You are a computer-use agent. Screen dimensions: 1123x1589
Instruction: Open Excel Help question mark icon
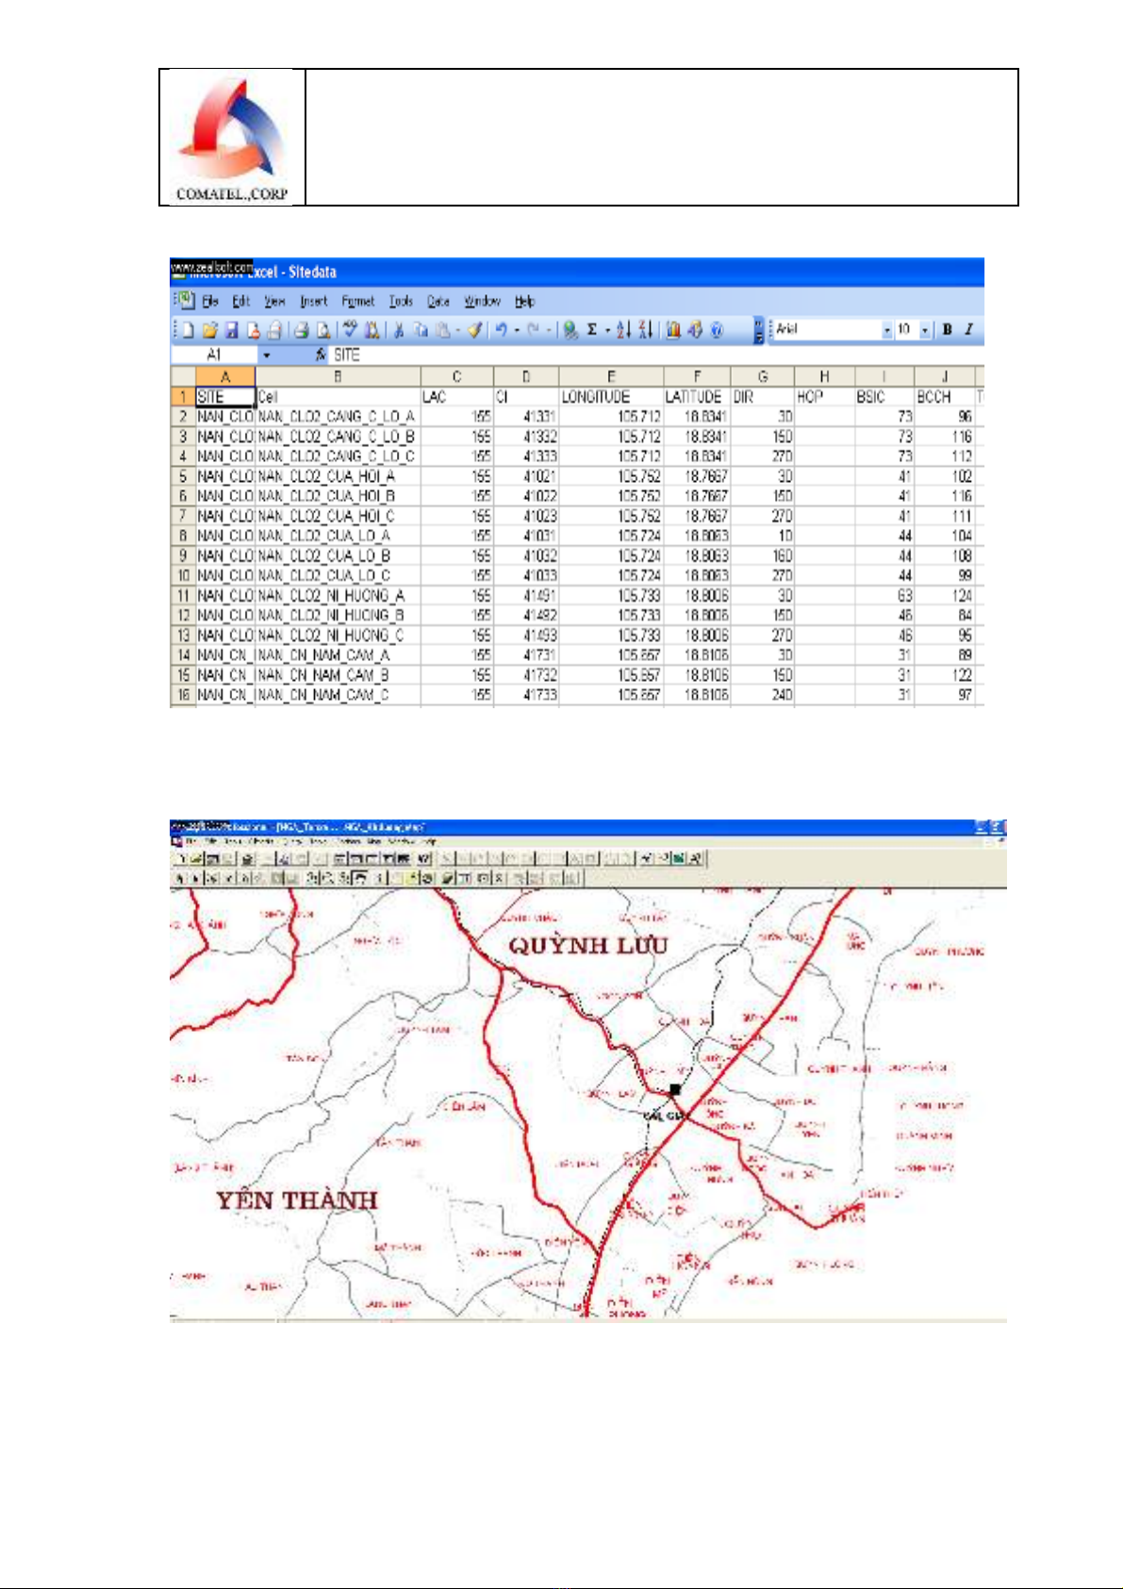716,329
